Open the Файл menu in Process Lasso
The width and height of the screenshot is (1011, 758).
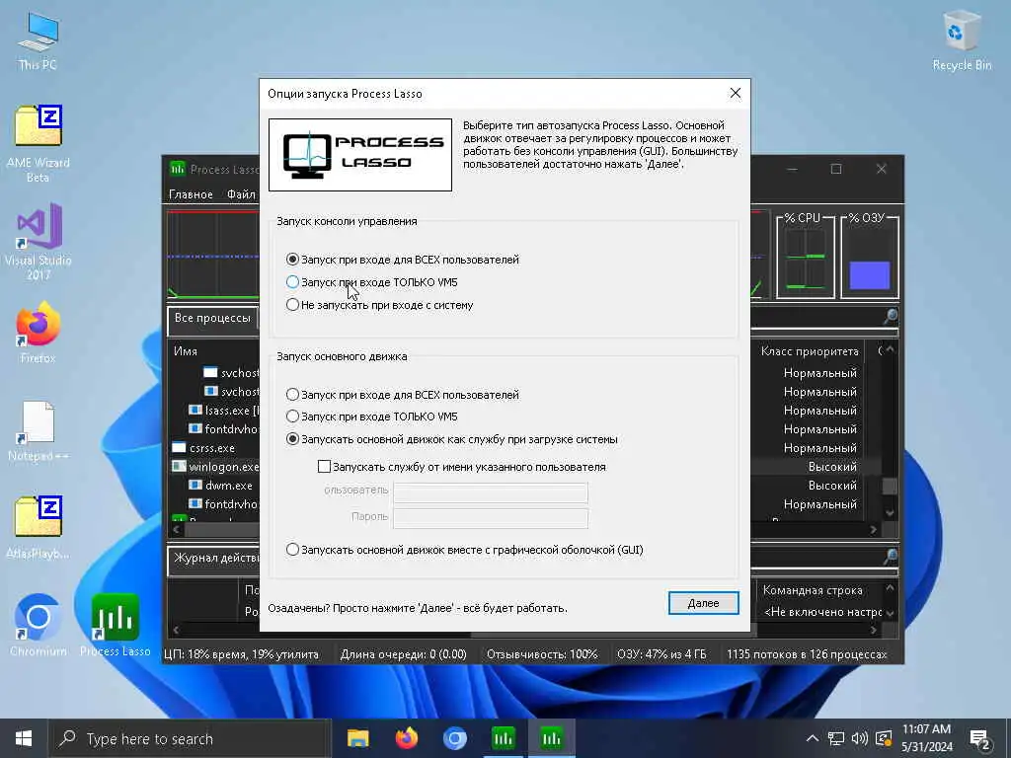(241, 194)
